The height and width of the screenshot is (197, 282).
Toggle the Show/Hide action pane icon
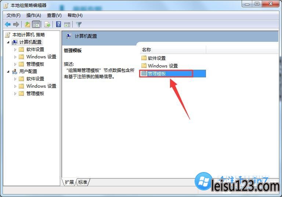67,25
